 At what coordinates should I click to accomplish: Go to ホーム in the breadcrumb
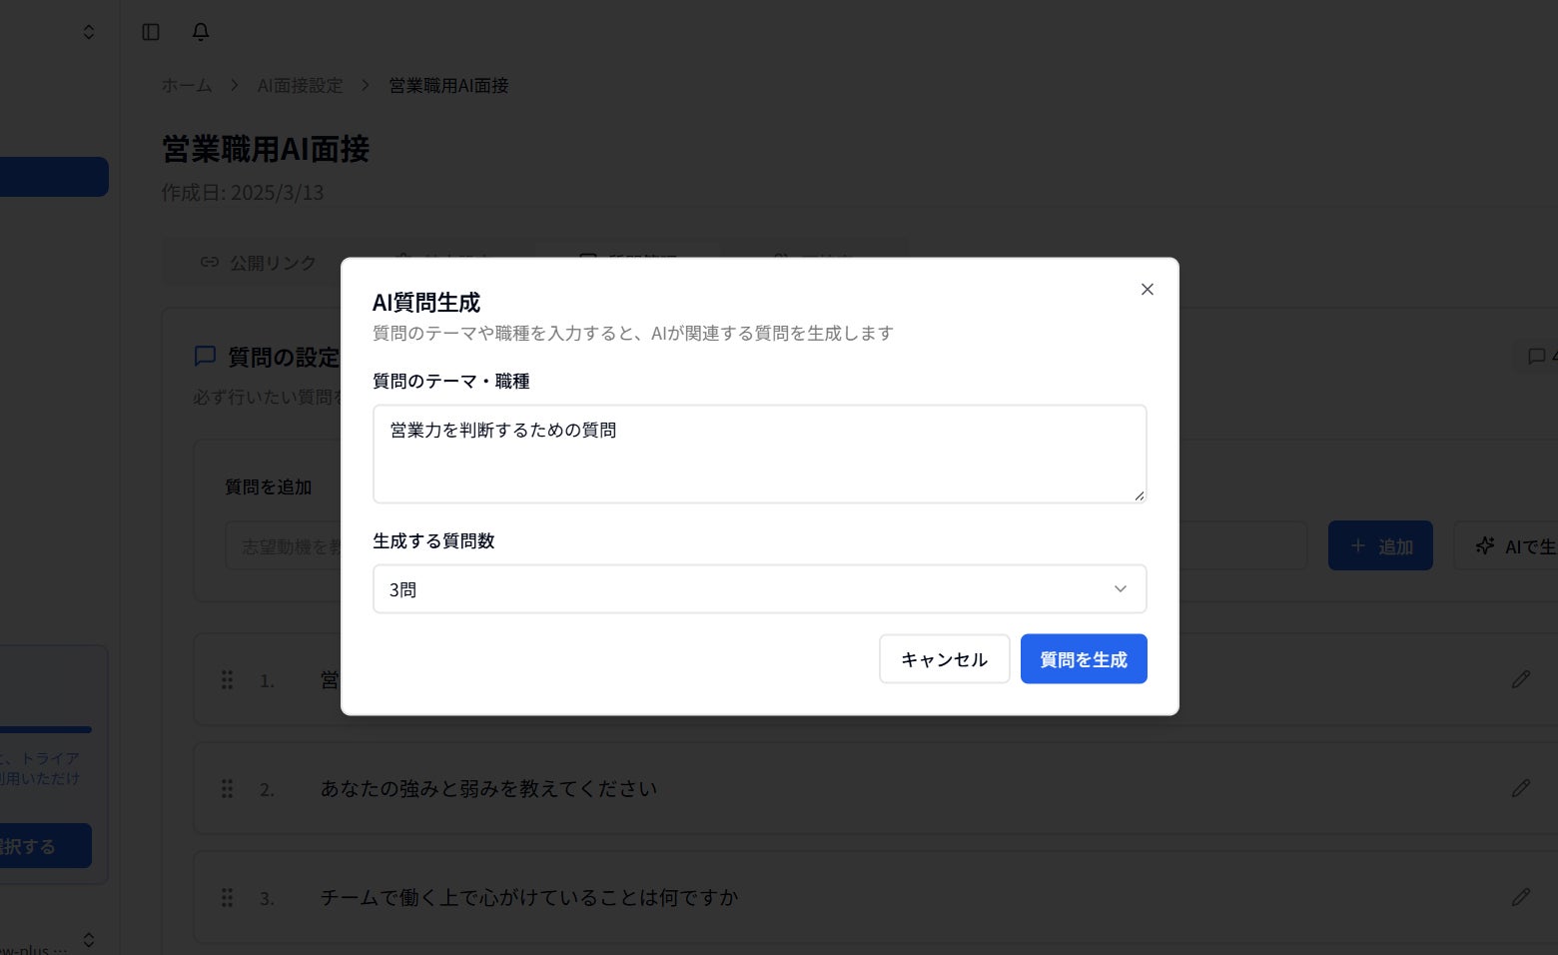[187, 86]
